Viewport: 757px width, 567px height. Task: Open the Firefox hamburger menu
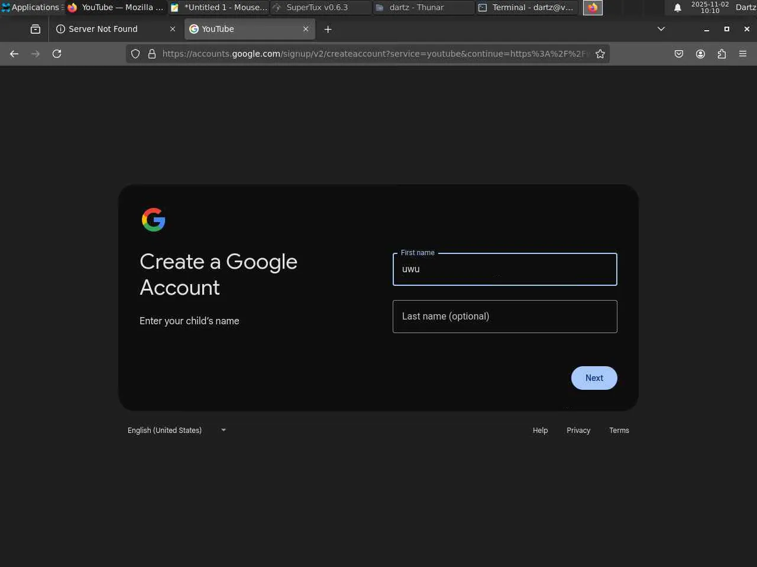(x=743, y=54)
